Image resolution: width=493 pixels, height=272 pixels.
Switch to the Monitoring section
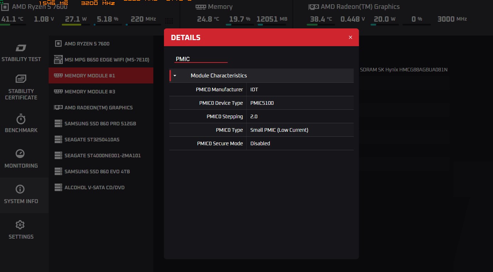click(21, 159)
